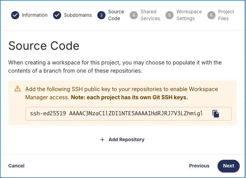The image size is (246, 178).
Task: Click the plus icon beside Add Repository
Action: coord(102,139)
